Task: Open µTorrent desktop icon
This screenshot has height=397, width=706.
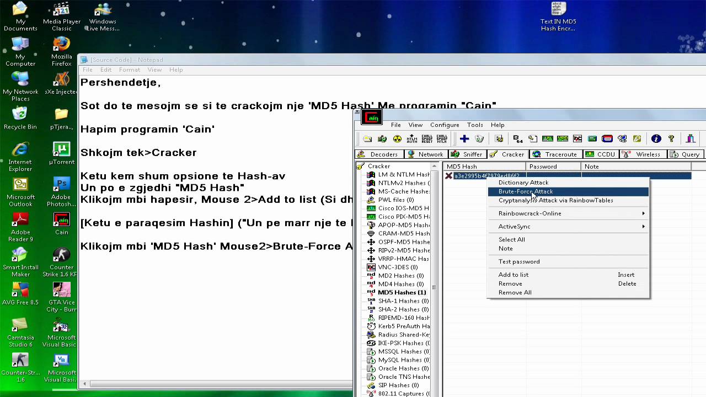Action: (61, 153)
